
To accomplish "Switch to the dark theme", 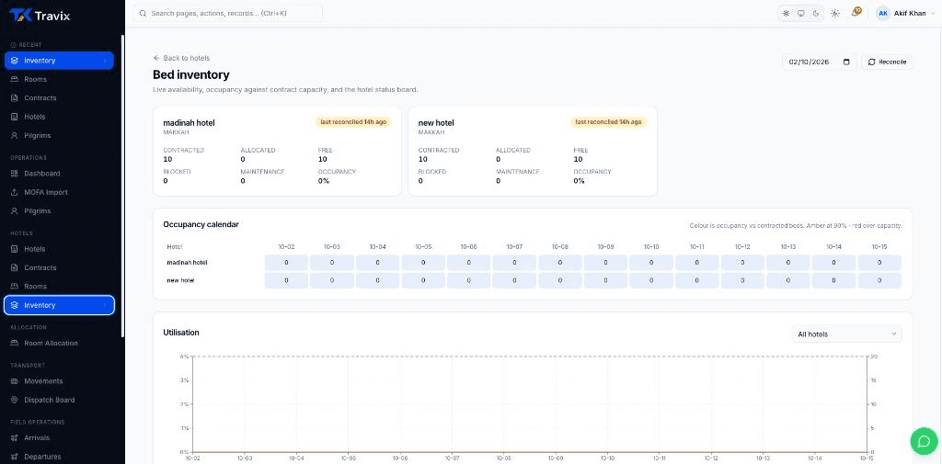I will (x=816, y=13).
